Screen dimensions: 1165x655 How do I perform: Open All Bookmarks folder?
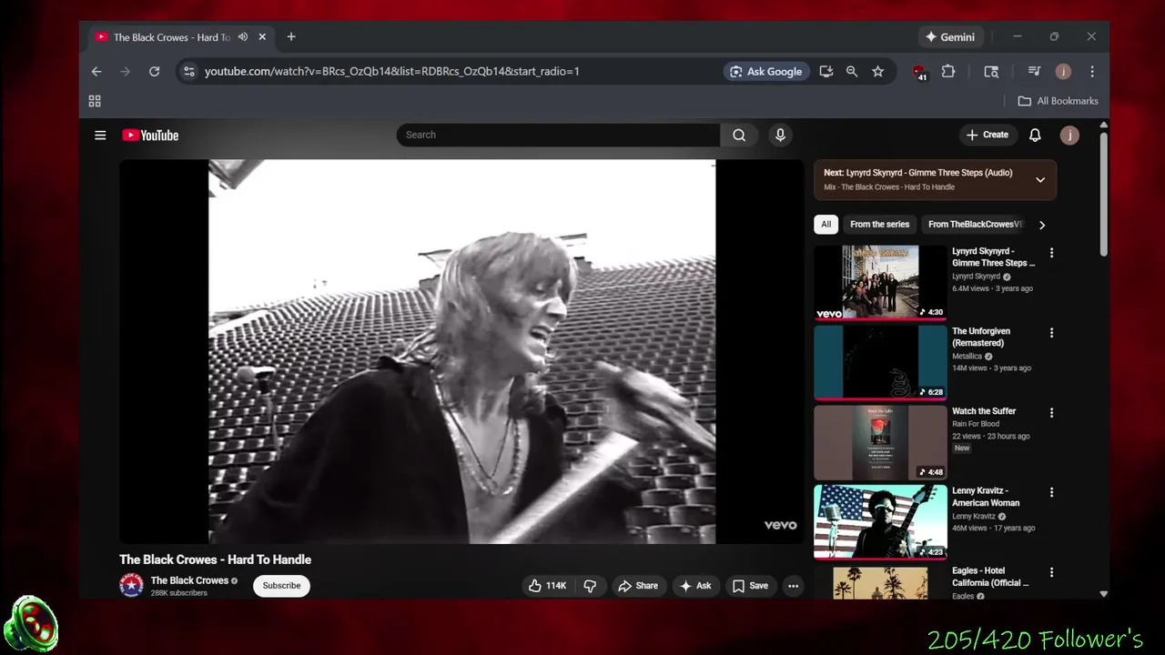click(x=1058, y=101)
